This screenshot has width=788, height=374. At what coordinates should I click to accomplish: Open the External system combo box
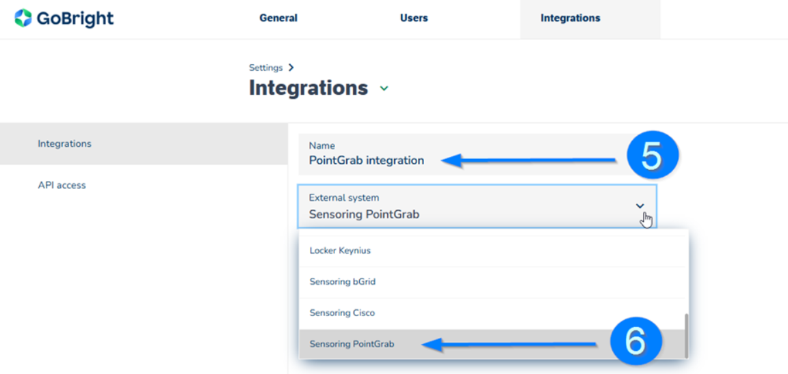coord(477,206)
